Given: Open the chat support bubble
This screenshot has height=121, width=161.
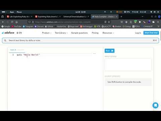Looking at the screenshot, I should tap(155, 105).
